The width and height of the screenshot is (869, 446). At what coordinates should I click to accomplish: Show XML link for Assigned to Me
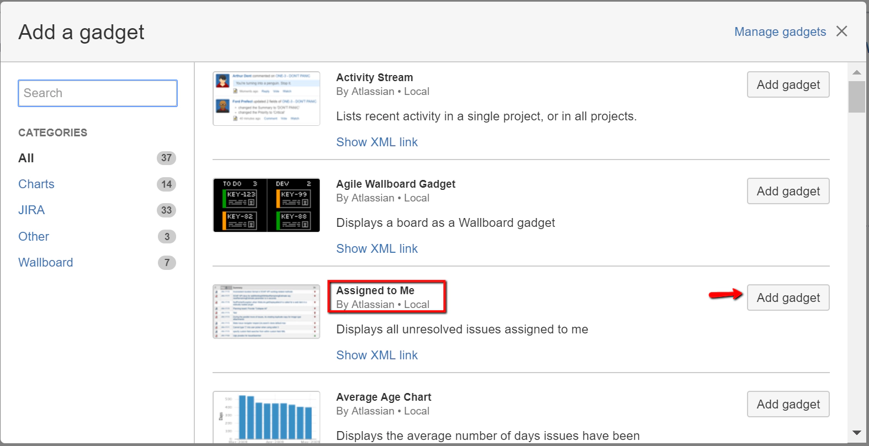[377, 355]
